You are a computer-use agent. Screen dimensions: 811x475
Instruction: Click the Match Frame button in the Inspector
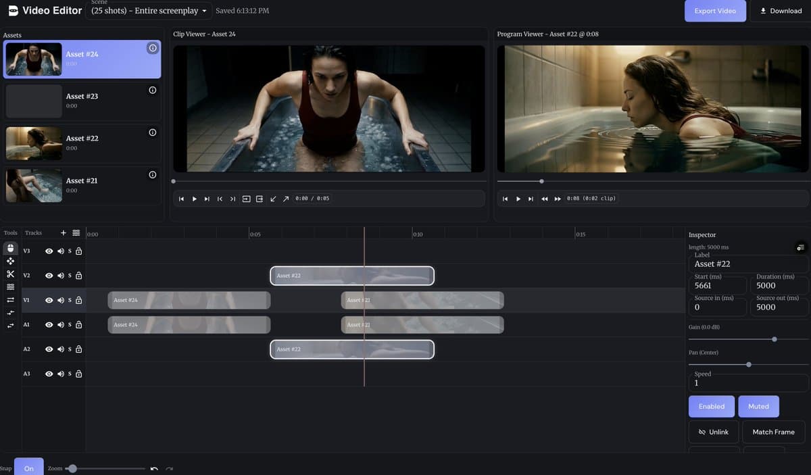click(x=773, y=432)
